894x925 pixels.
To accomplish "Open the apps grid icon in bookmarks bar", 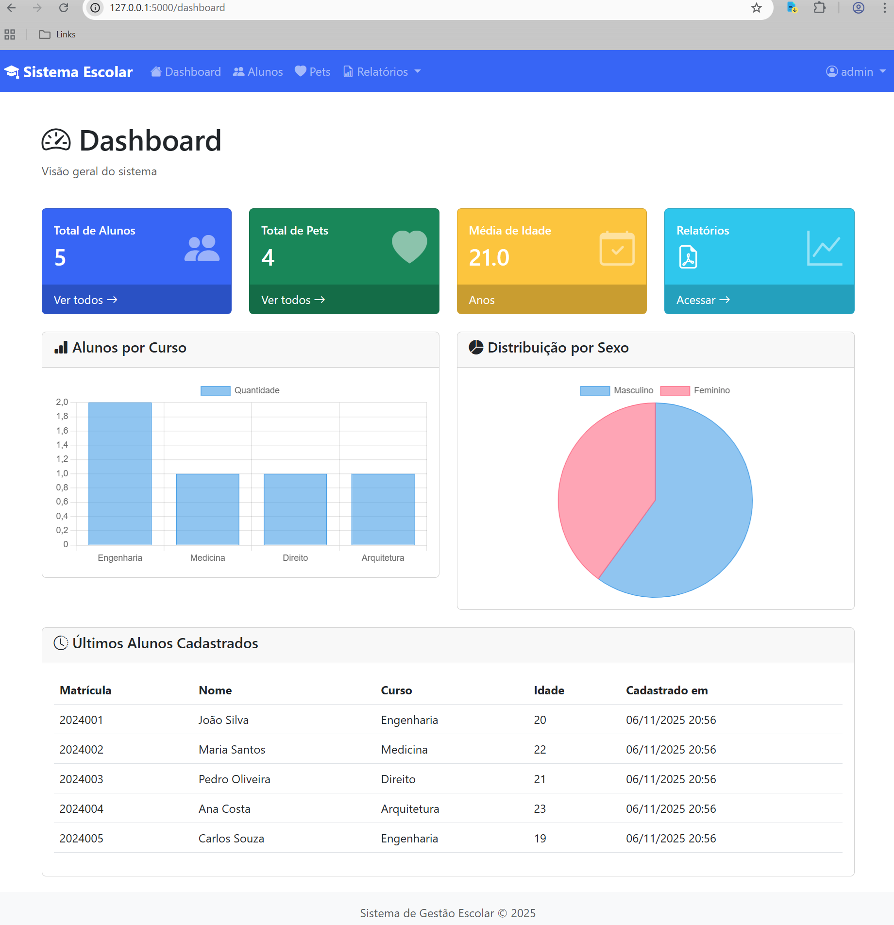I will 10,34.
